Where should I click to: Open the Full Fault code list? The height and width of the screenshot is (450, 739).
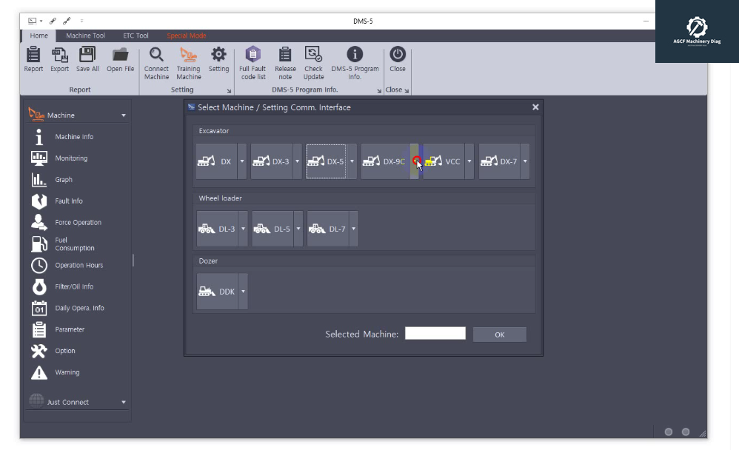point(253,55)
